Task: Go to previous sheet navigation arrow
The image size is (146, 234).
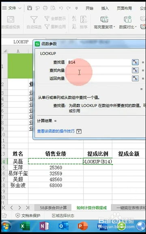Action: (x=11, y=208)
